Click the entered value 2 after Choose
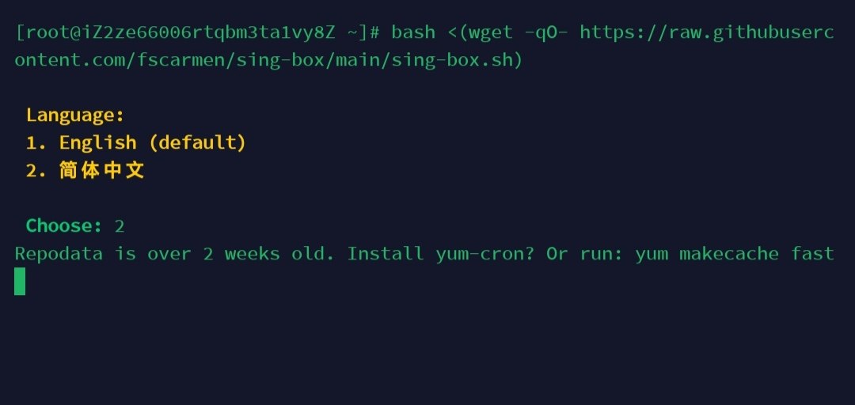 120,225
